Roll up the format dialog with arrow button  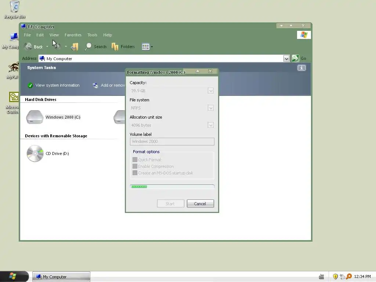[x=198, y=71]
